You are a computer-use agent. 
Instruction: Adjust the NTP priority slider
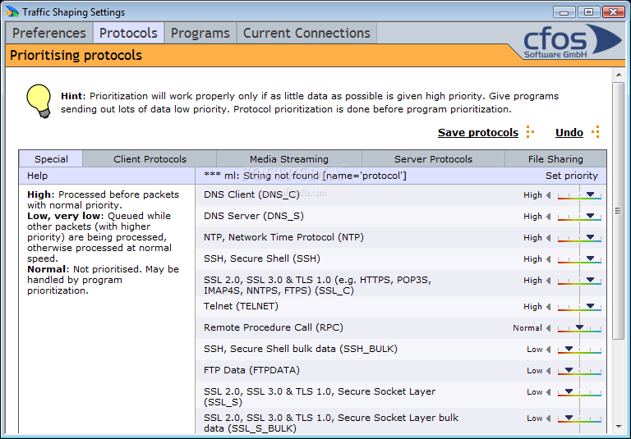click(579, 238)
